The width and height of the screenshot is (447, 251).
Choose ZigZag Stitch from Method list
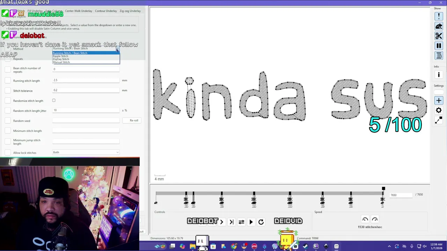pyautogui.click(x=86, y=59)
